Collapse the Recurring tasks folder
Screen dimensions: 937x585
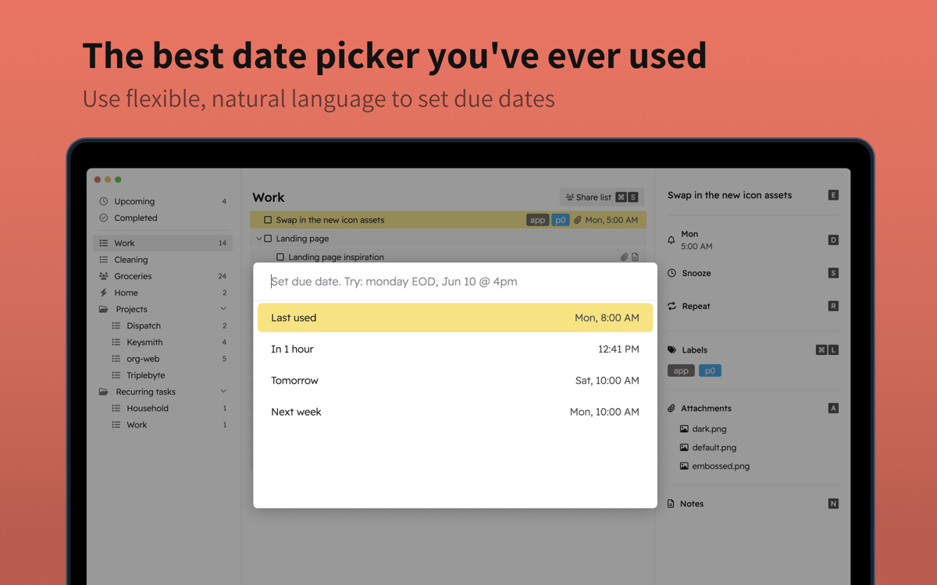coord(223,392)
